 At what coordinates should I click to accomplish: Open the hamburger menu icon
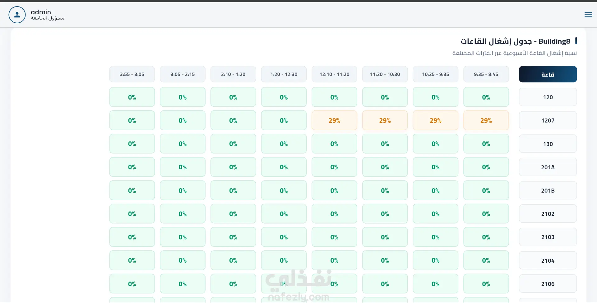point(588,15)
